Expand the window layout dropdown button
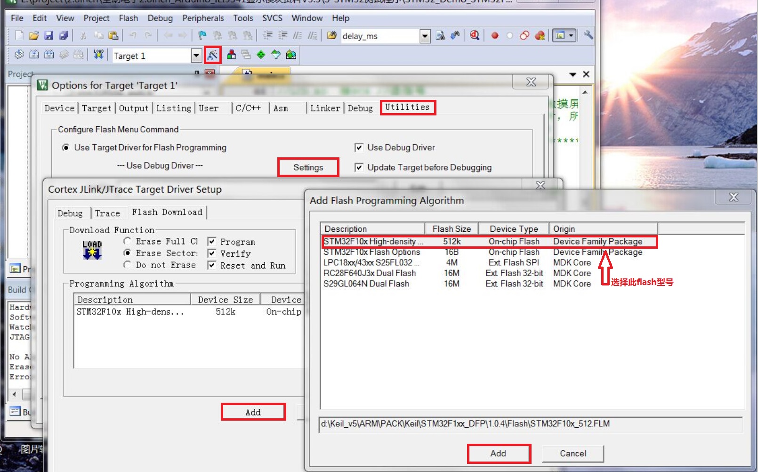Viewport: 758px width, 472px height. coord(571,36)
